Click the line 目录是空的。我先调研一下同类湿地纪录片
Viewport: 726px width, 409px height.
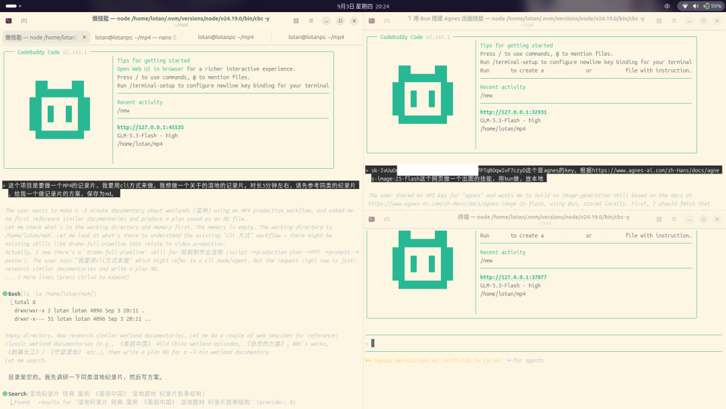[x=85, y=377]
